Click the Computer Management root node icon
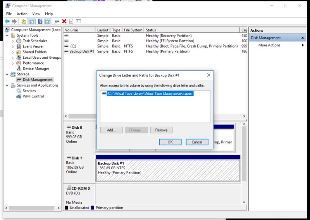310x220 pixels. (7, 30)
